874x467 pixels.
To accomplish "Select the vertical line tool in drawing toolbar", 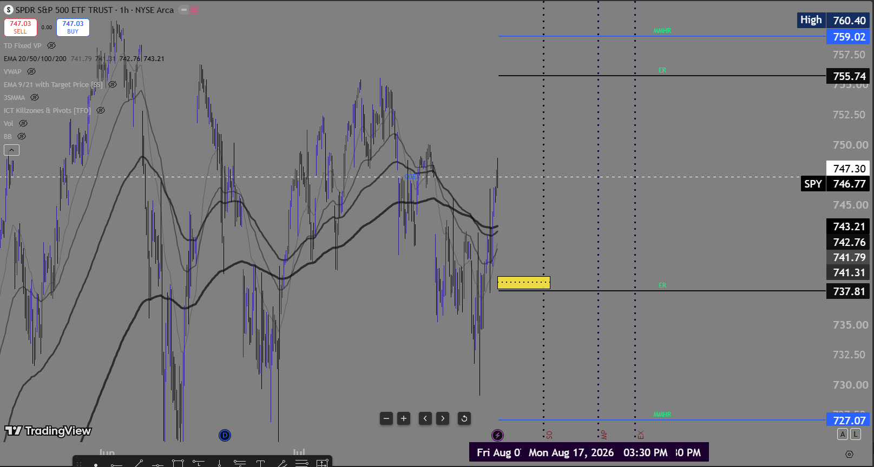I will pyautogui.click(x=219, y=463).
